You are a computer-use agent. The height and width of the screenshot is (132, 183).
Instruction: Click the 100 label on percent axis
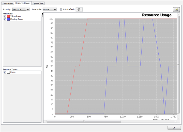(51, 19)
